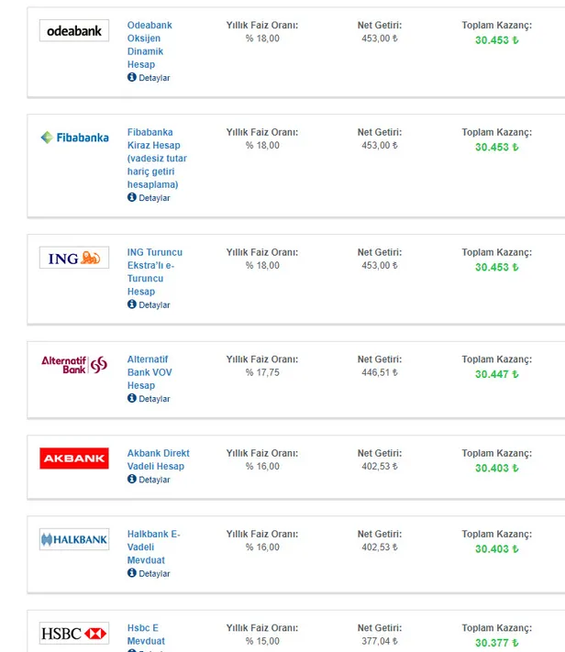Expand Detaylar for Alternatif Bank VOV Hesap

[153, 399]
